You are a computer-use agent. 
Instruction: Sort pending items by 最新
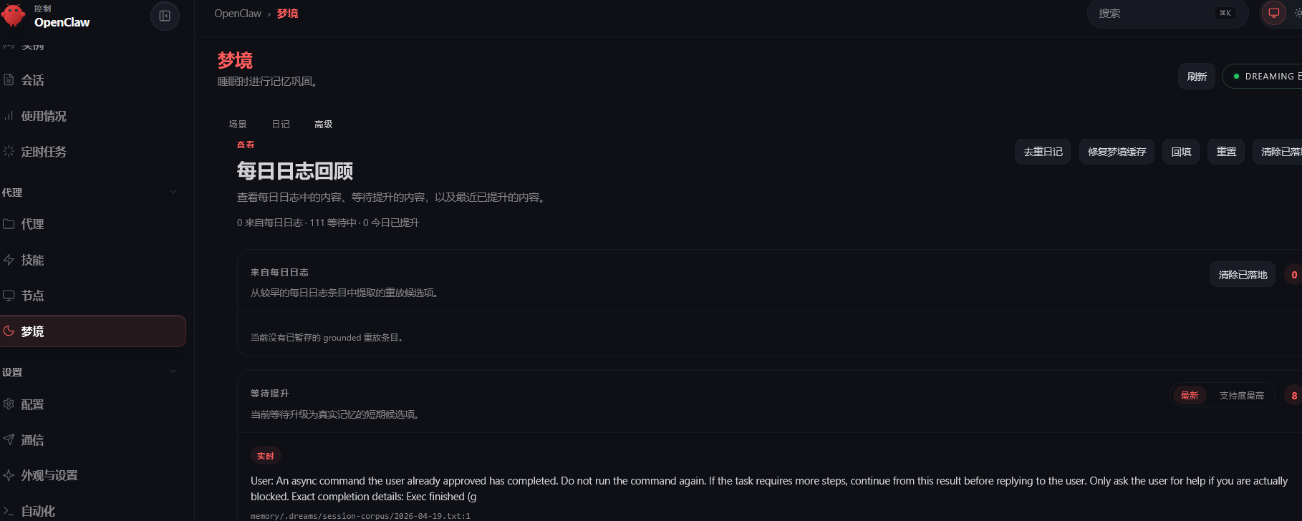pos(1189,396)
